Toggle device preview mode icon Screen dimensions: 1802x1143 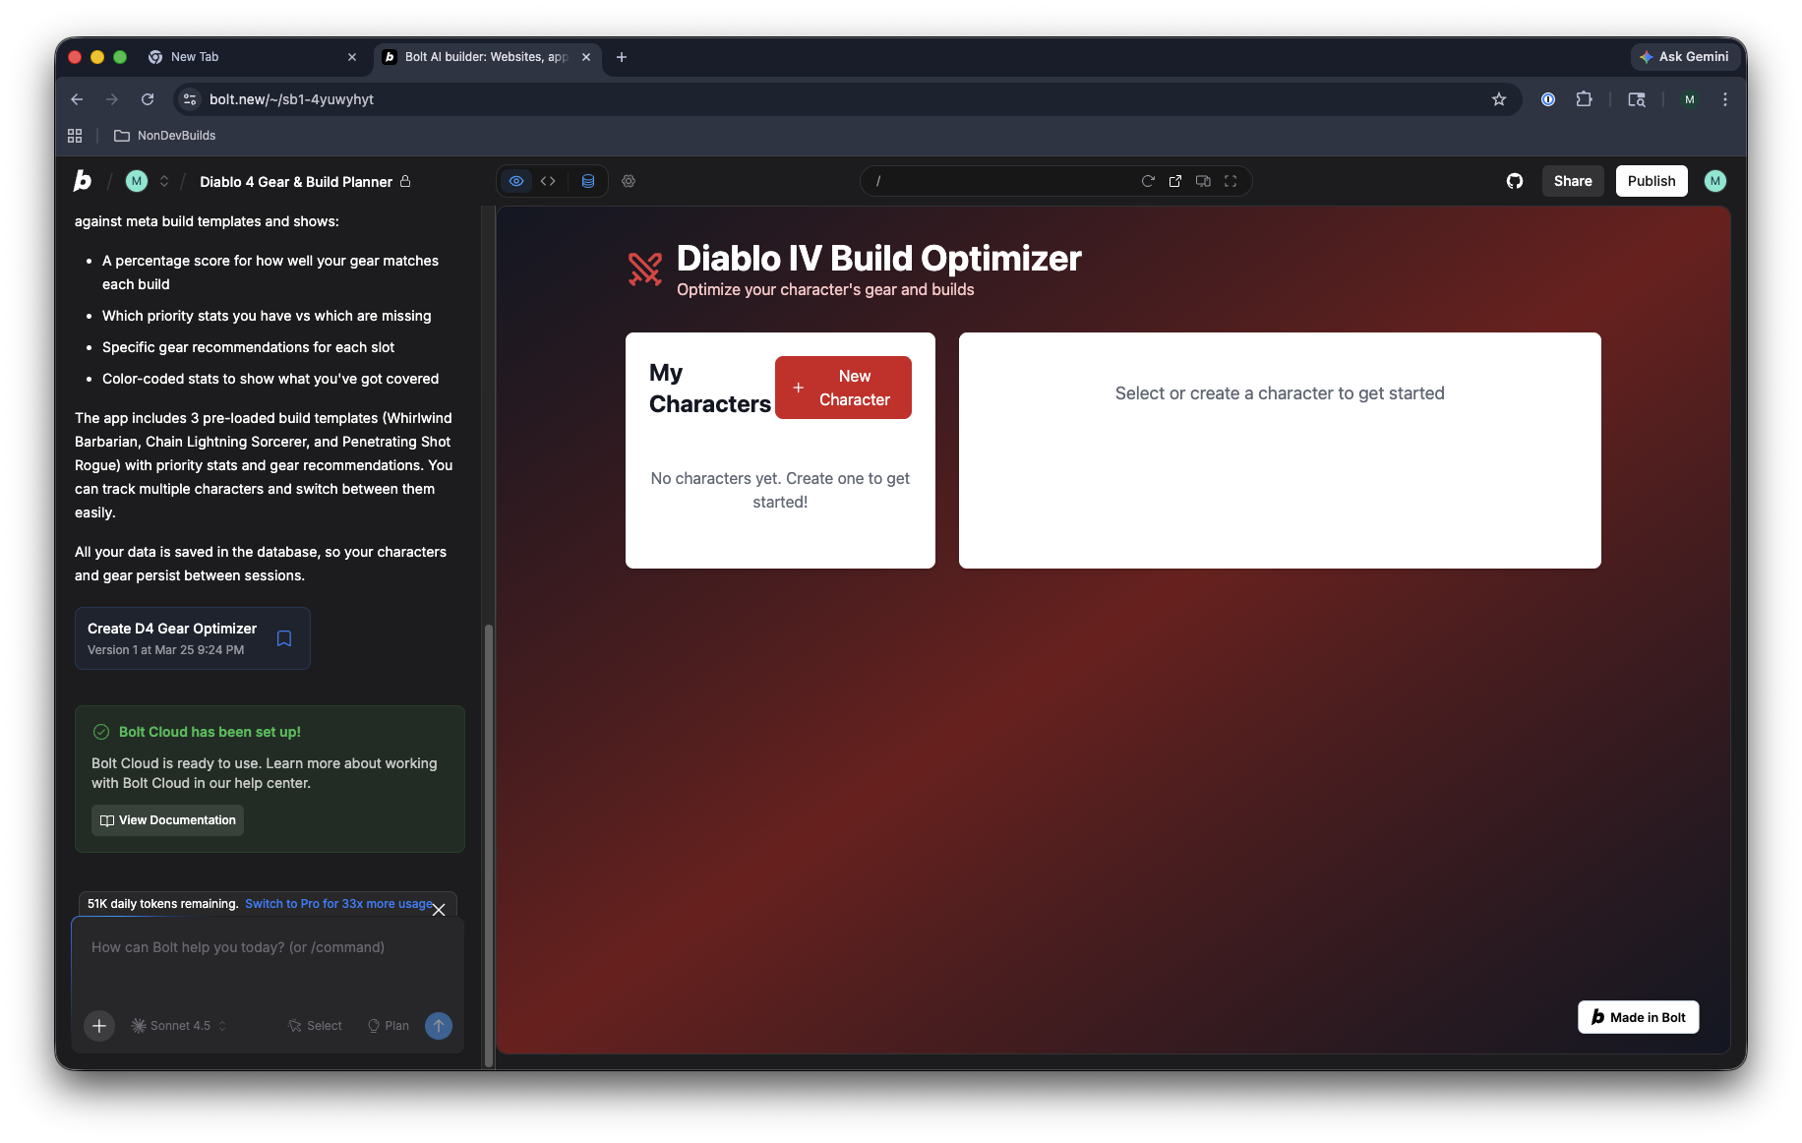(x=1203, y=181)
